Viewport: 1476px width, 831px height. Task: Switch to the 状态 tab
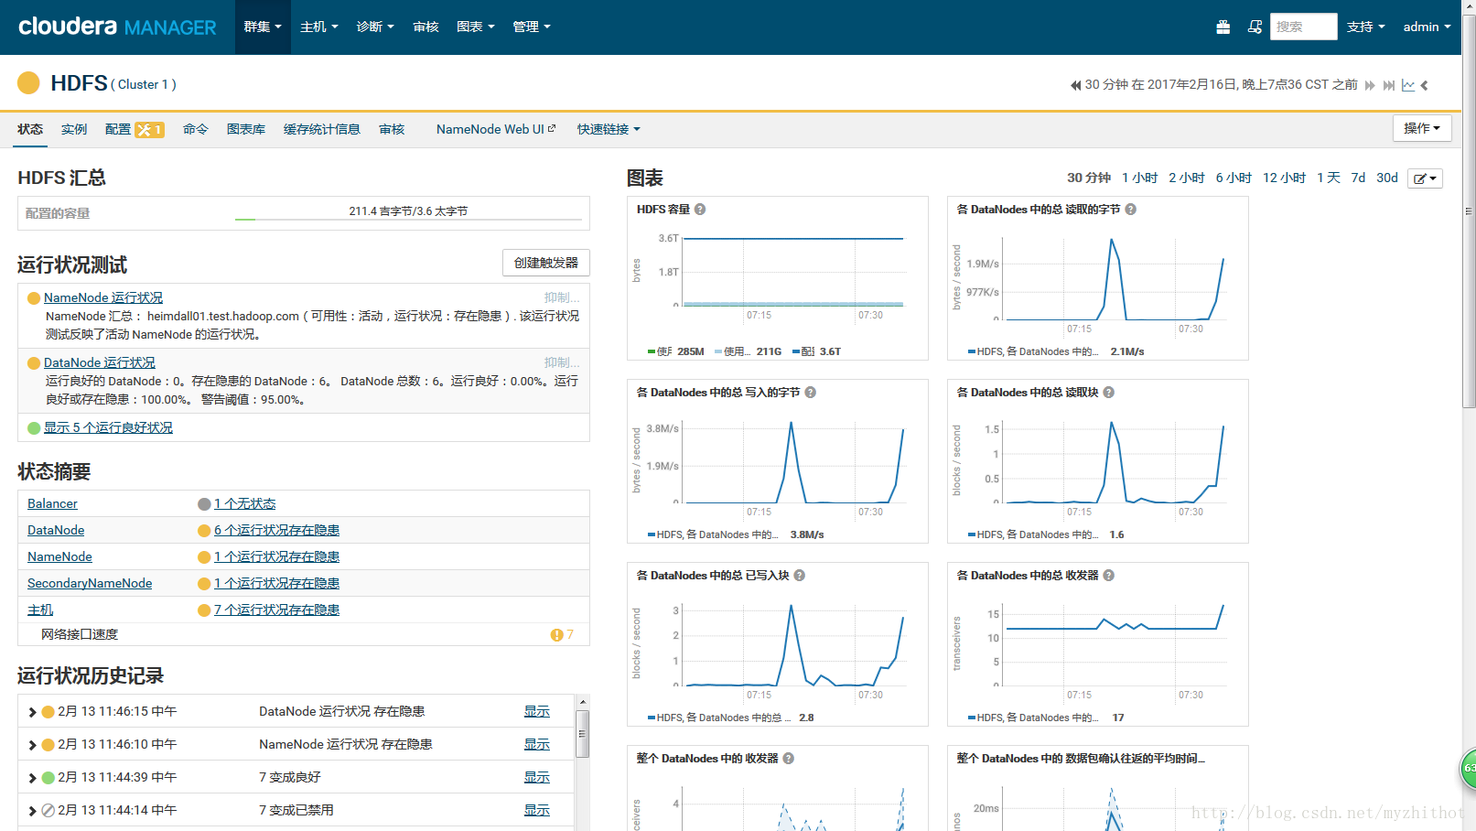[x=30, y=130]
